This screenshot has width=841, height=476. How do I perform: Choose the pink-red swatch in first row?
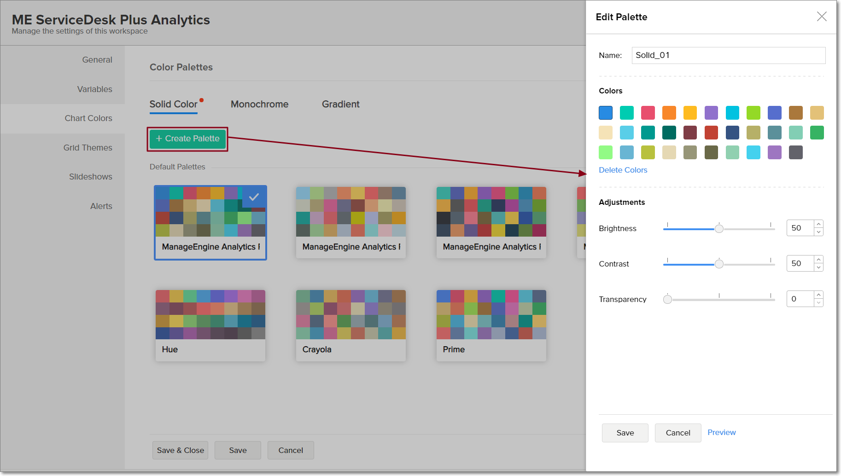(x=648, y=113)
